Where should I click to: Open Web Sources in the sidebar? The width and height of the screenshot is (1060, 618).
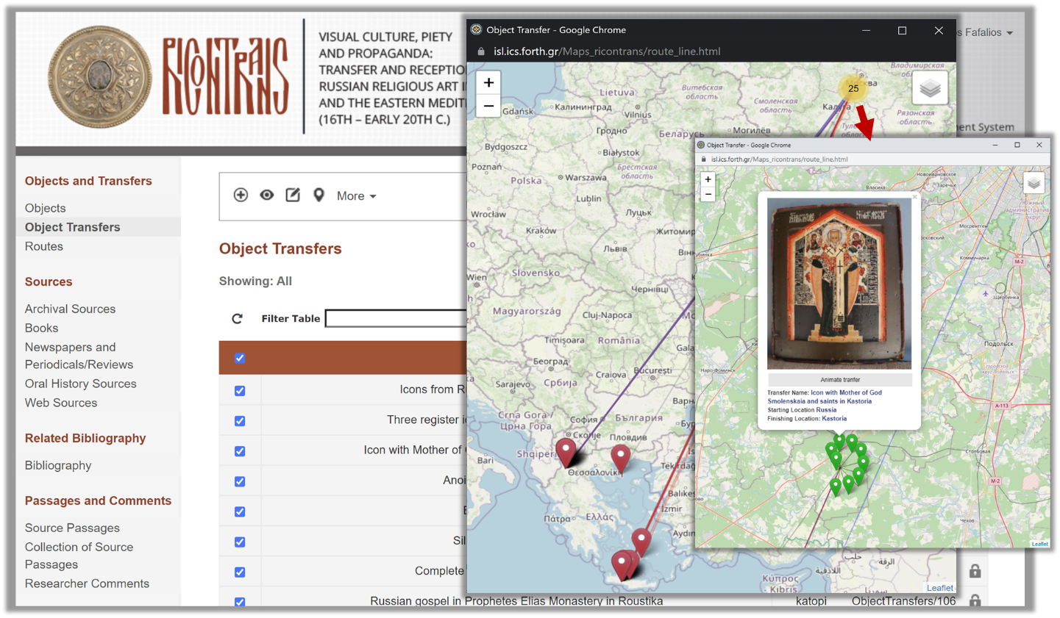point(61,403)
